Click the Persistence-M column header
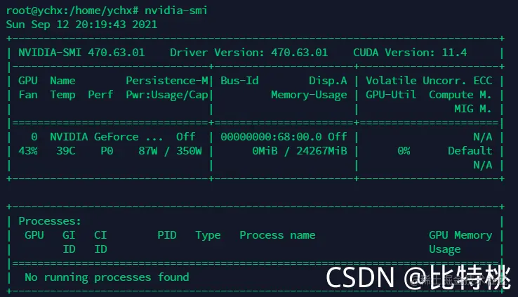518x297 pixels. [x=167, y=81]
